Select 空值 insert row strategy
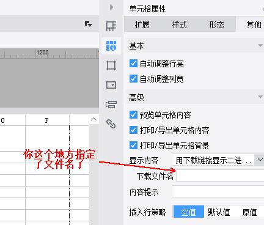 189,212
